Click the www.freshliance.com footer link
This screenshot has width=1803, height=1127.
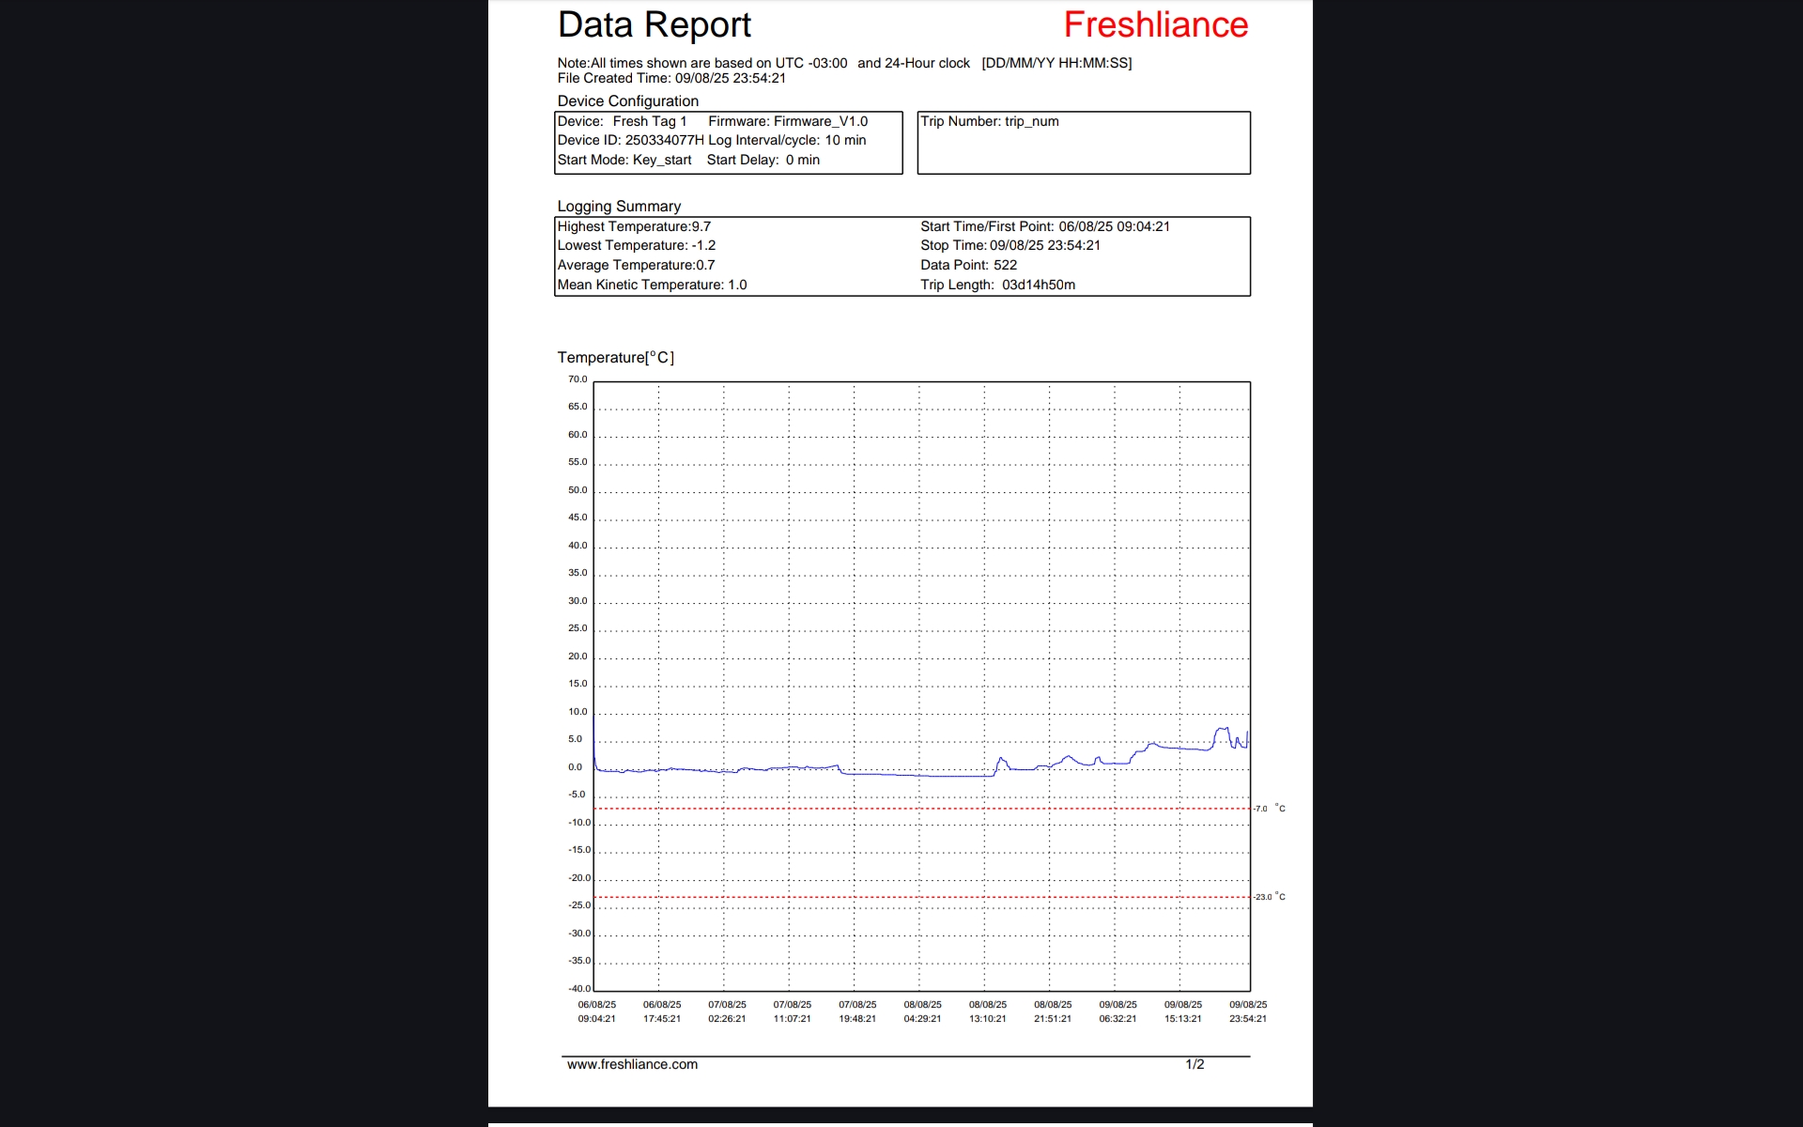(632, 1064)
